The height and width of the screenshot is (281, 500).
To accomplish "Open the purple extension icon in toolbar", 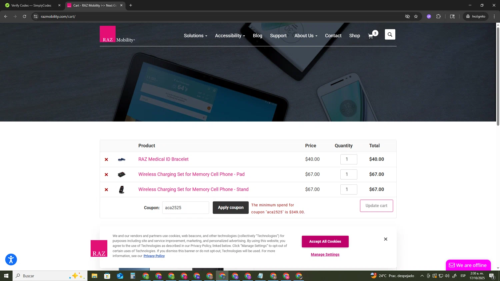I will [429, 16].
